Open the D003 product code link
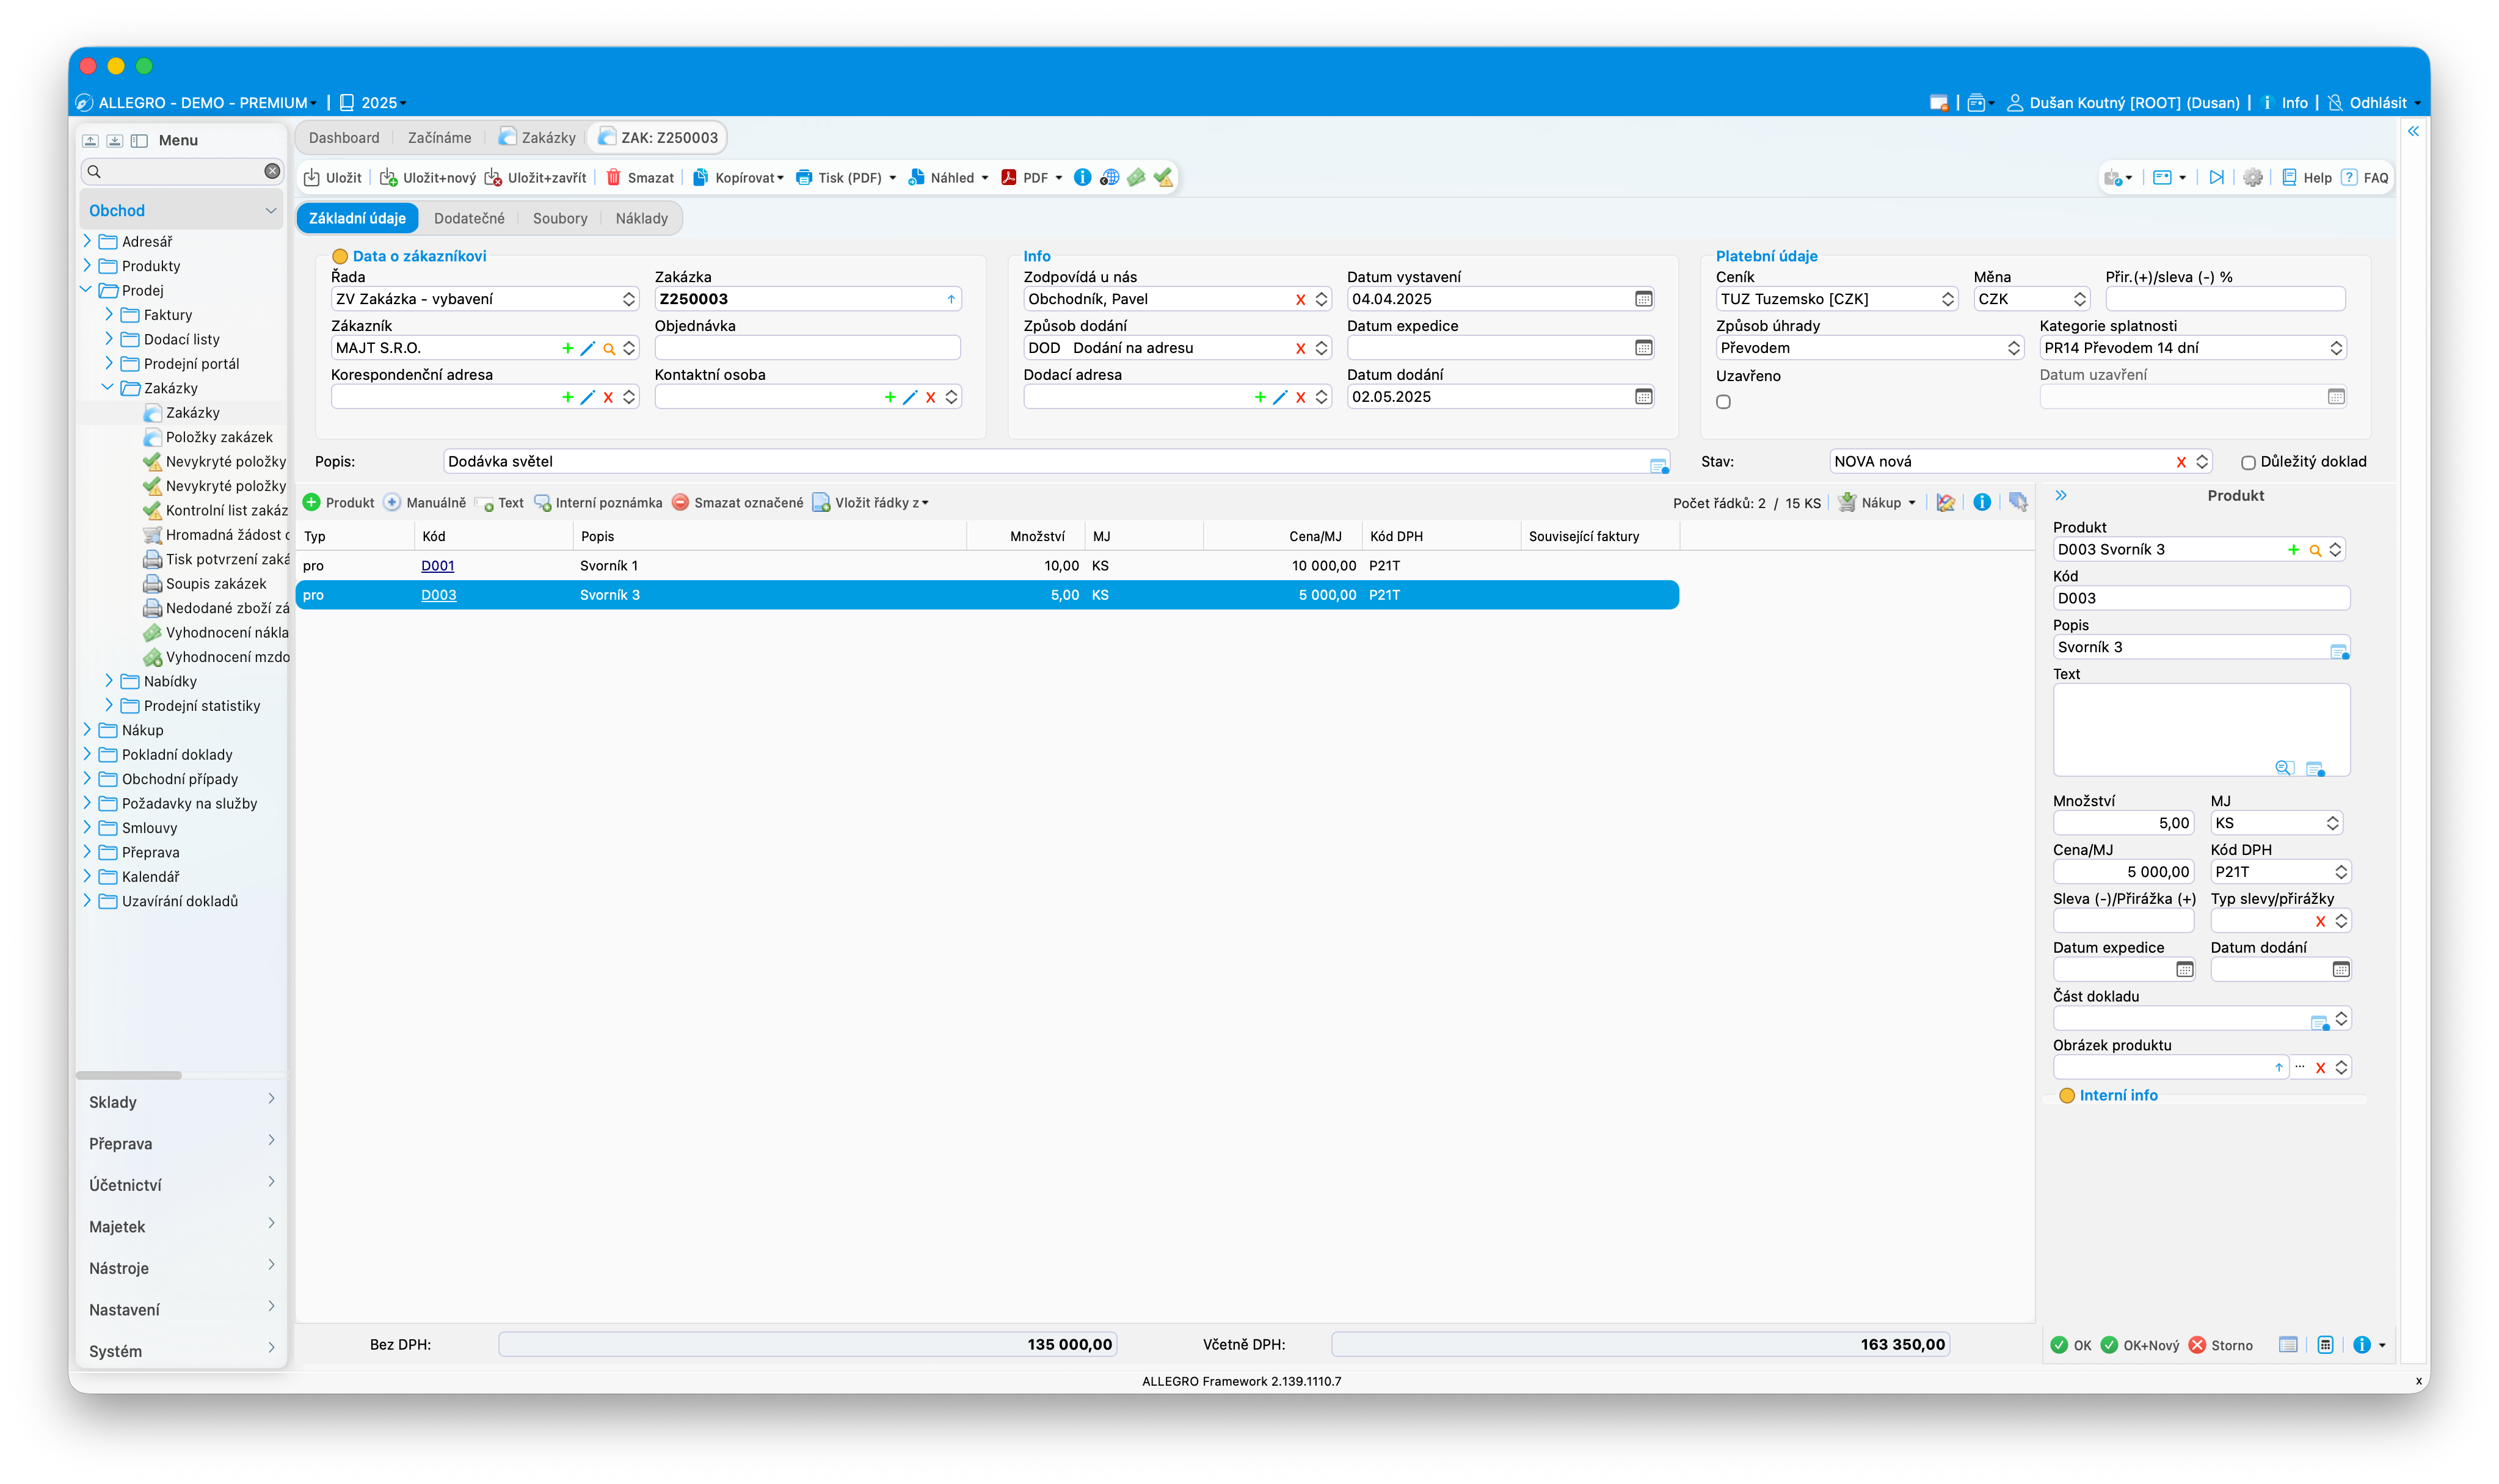This screenshot has width=2499, height=1484. [x=438, y=595]
